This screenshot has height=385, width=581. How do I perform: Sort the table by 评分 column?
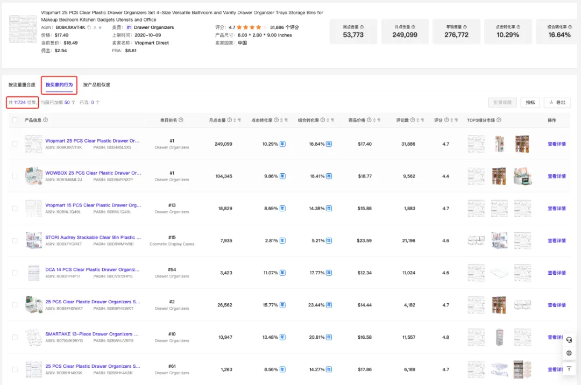click(x=452, y=120)
